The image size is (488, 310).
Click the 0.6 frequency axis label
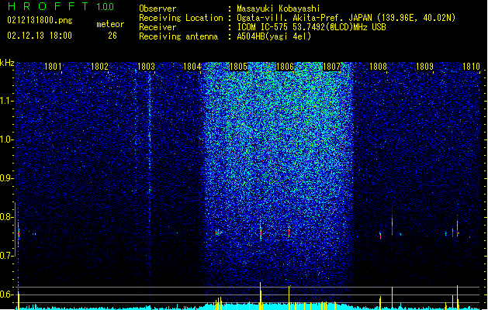pyautogui.click(x=7, y=294)
